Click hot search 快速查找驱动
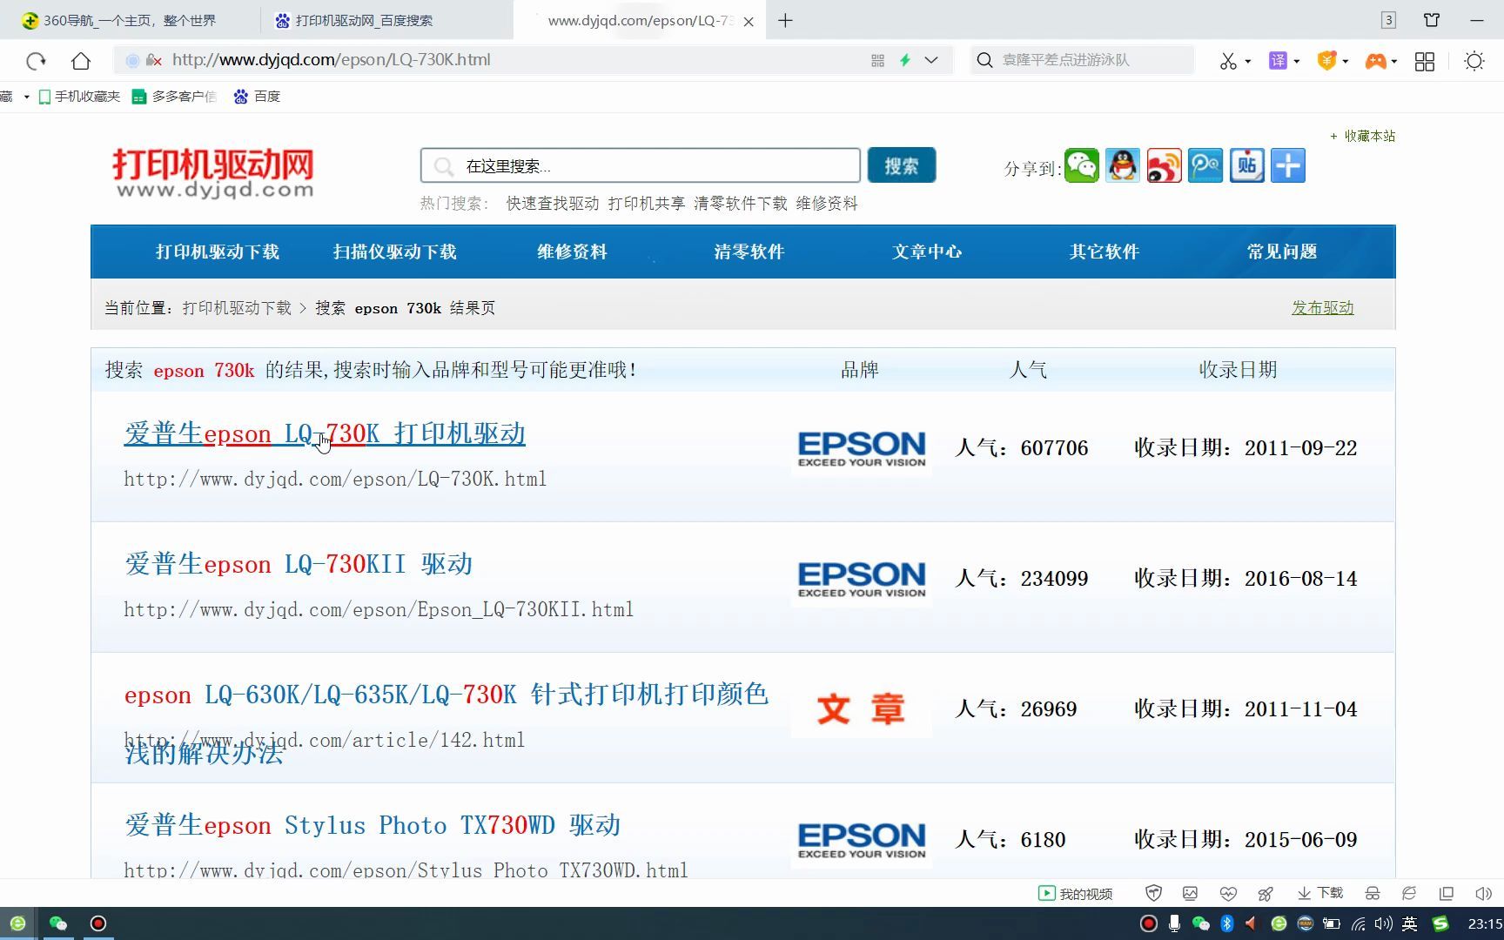The height and width of the screenshot is (940, 1504). click(x=553, y=204)
